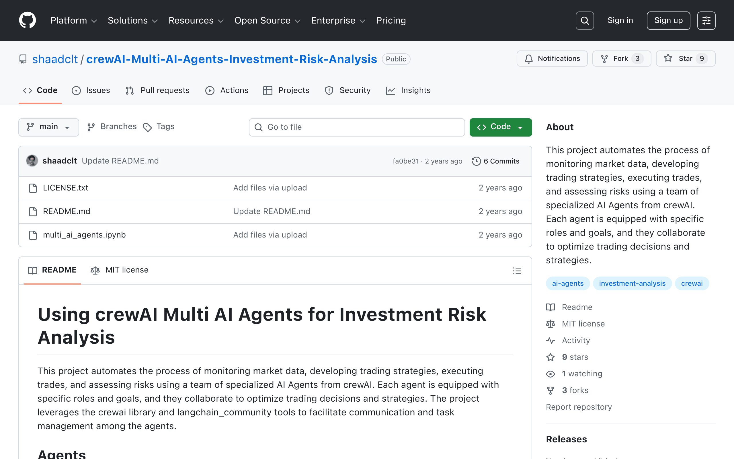
Task: Expand the Solutions menu
Action: pos(133,20)
